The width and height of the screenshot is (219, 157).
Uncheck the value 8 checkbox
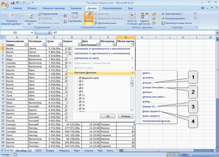click(x=80, y=88)
